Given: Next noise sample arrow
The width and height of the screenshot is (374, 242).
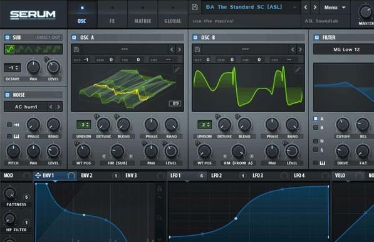Looking at the screenshot, I should pos(58,107).
